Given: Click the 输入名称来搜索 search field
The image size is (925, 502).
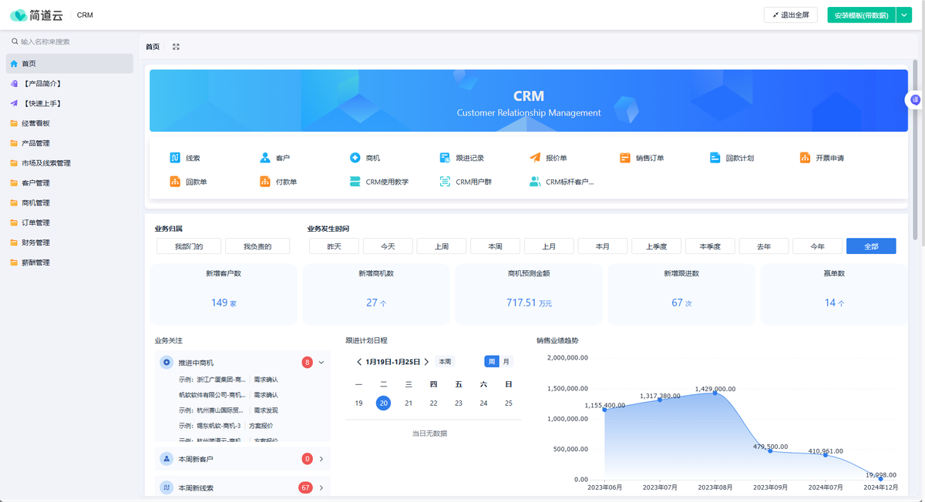Looking at the screenshot, I should (69, 42).
